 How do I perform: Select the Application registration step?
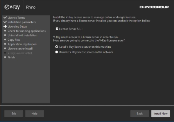(22, 44)
